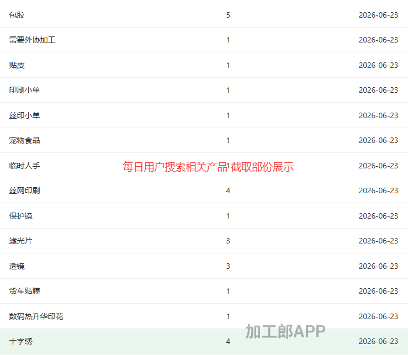
Task: Click the 宠物食品 row text
Action: 24,140
